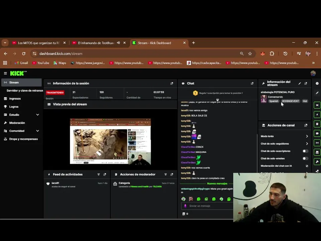Click the Fitness and Health category link
The image size is (321, 241).
[139, 187]
